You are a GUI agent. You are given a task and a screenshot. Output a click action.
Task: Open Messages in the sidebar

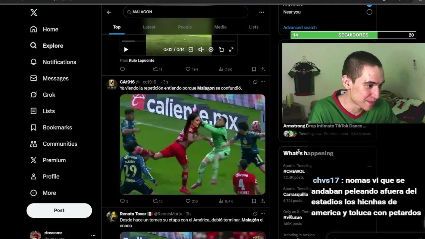pos(49,78)
